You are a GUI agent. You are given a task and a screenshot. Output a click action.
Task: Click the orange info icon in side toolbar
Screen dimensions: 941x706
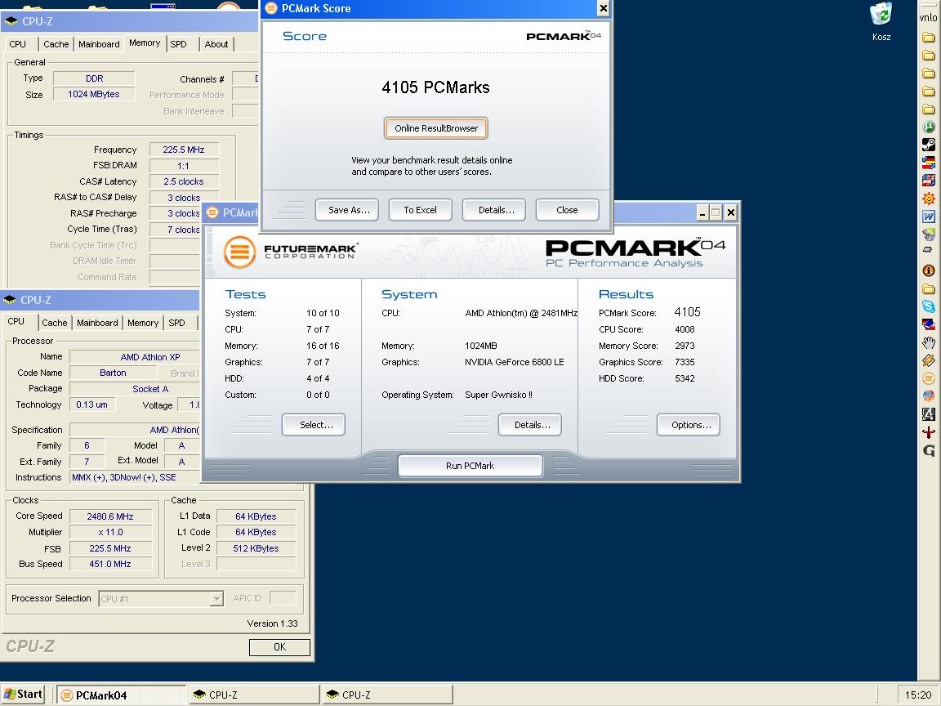[x=929, y=270]
